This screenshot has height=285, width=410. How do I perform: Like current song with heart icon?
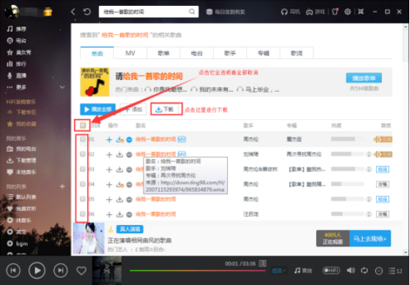(81, 271)
